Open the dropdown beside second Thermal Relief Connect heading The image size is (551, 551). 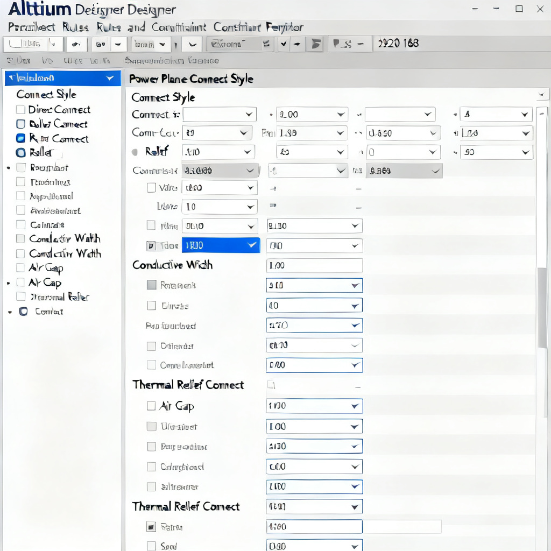[314, 507]
